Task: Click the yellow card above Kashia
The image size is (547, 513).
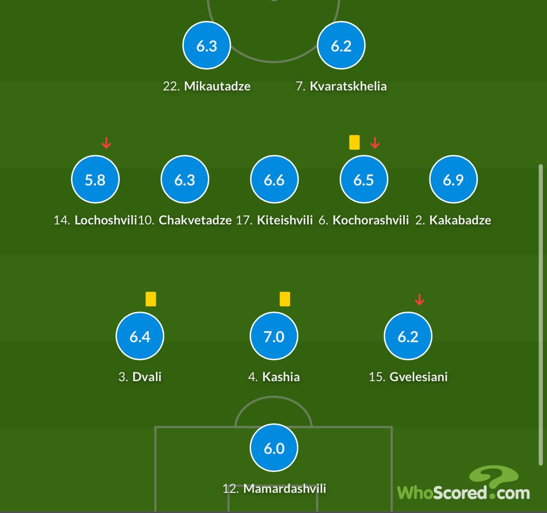Action: pyautogui.click(x=285, y=299)
